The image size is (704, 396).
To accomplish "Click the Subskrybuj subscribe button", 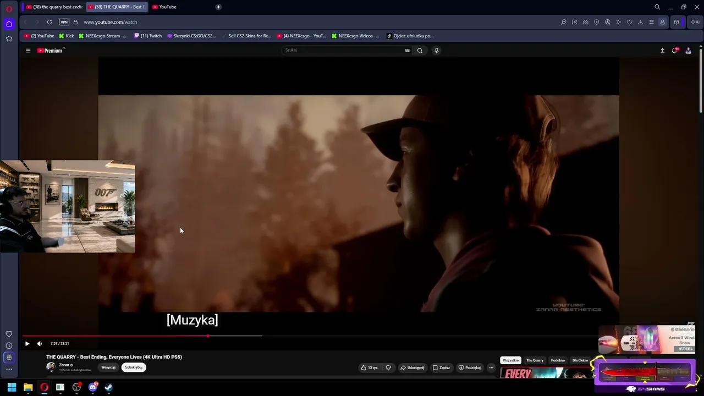I will pos(134,367).
